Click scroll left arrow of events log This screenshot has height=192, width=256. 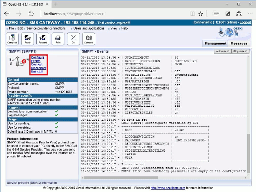(x=82, y=178)
